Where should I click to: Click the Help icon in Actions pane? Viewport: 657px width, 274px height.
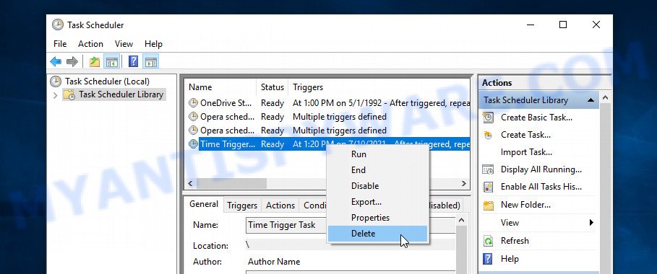[488, 259]
